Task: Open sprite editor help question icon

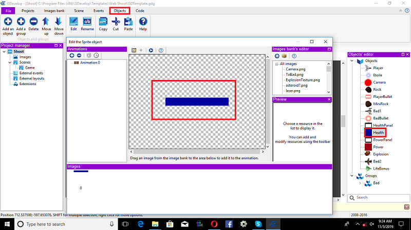Action: click(x=161, y=50)
